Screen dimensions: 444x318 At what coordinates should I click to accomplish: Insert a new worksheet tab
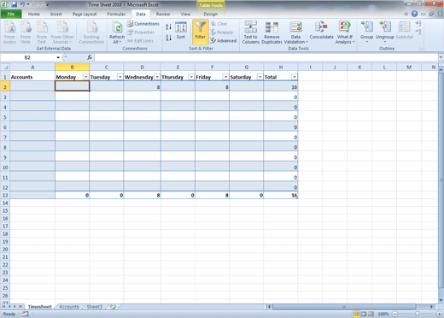tap(113, 307)
